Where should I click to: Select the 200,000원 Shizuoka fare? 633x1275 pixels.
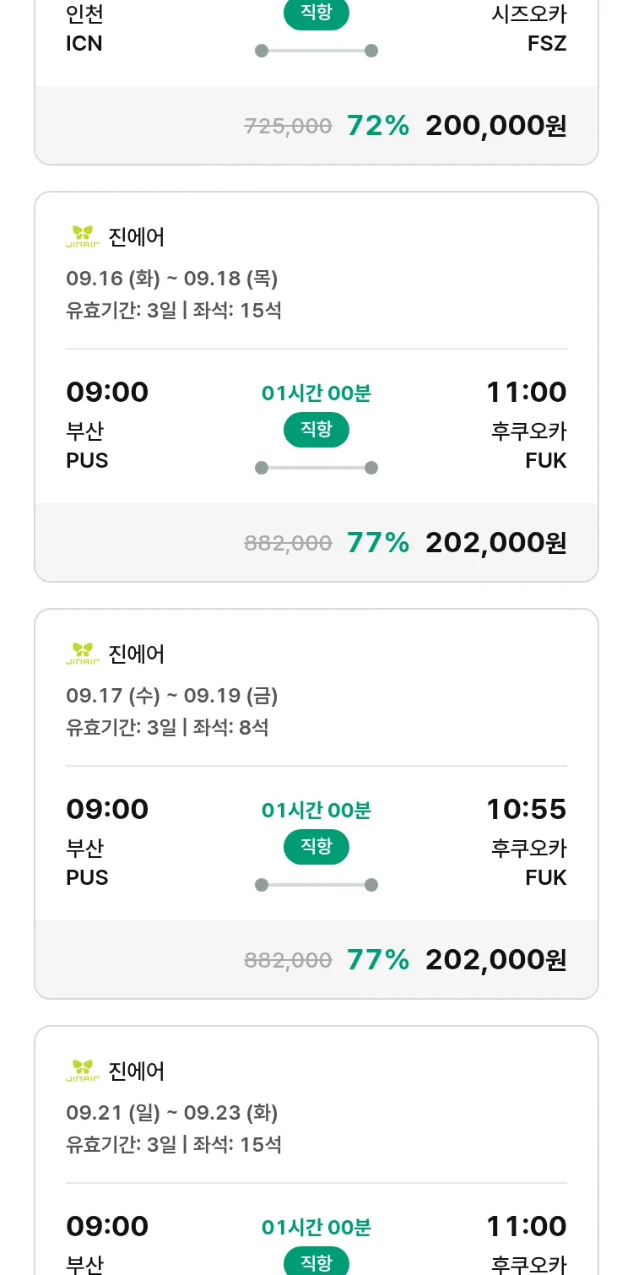[x=495, y=126]
